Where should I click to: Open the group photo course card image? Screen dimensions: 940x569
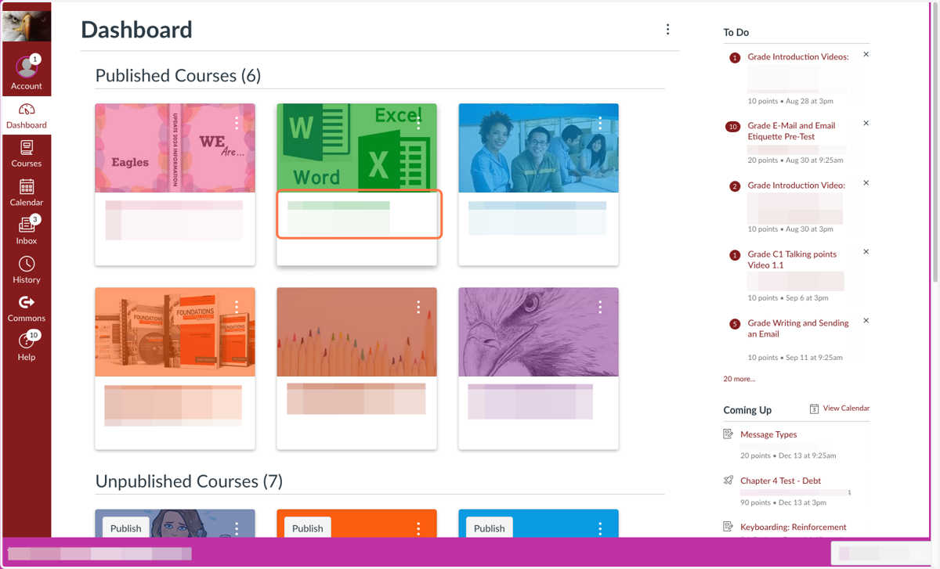[538, 148]
